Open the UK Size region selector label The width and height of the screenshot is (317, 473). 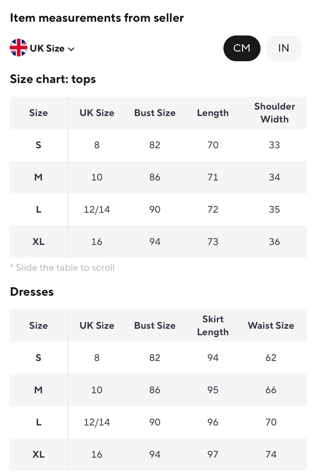pyautogui.click(x=47, y=48)
